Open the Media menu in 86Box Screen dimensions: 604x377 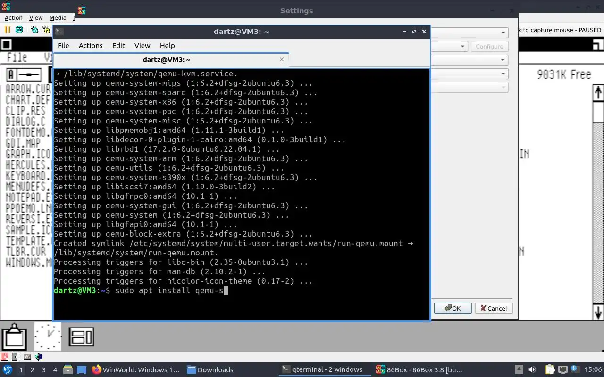pos(58,17)
